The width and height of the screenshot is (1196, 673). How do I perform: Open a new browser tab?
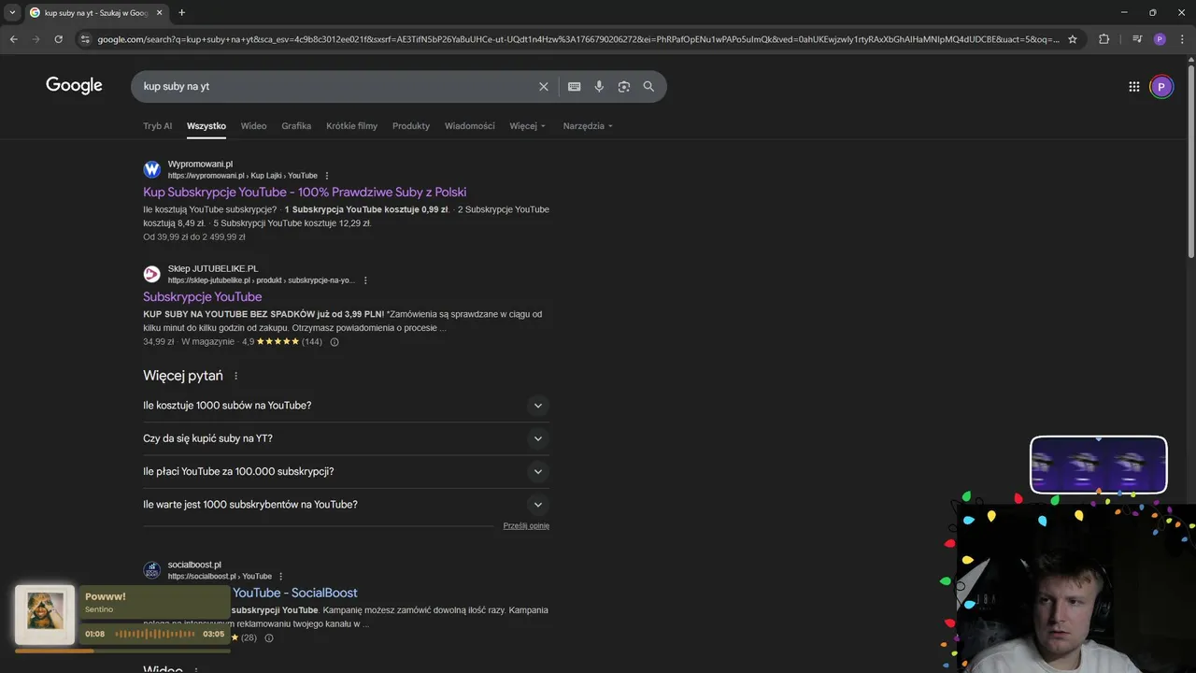click(181, 12)
